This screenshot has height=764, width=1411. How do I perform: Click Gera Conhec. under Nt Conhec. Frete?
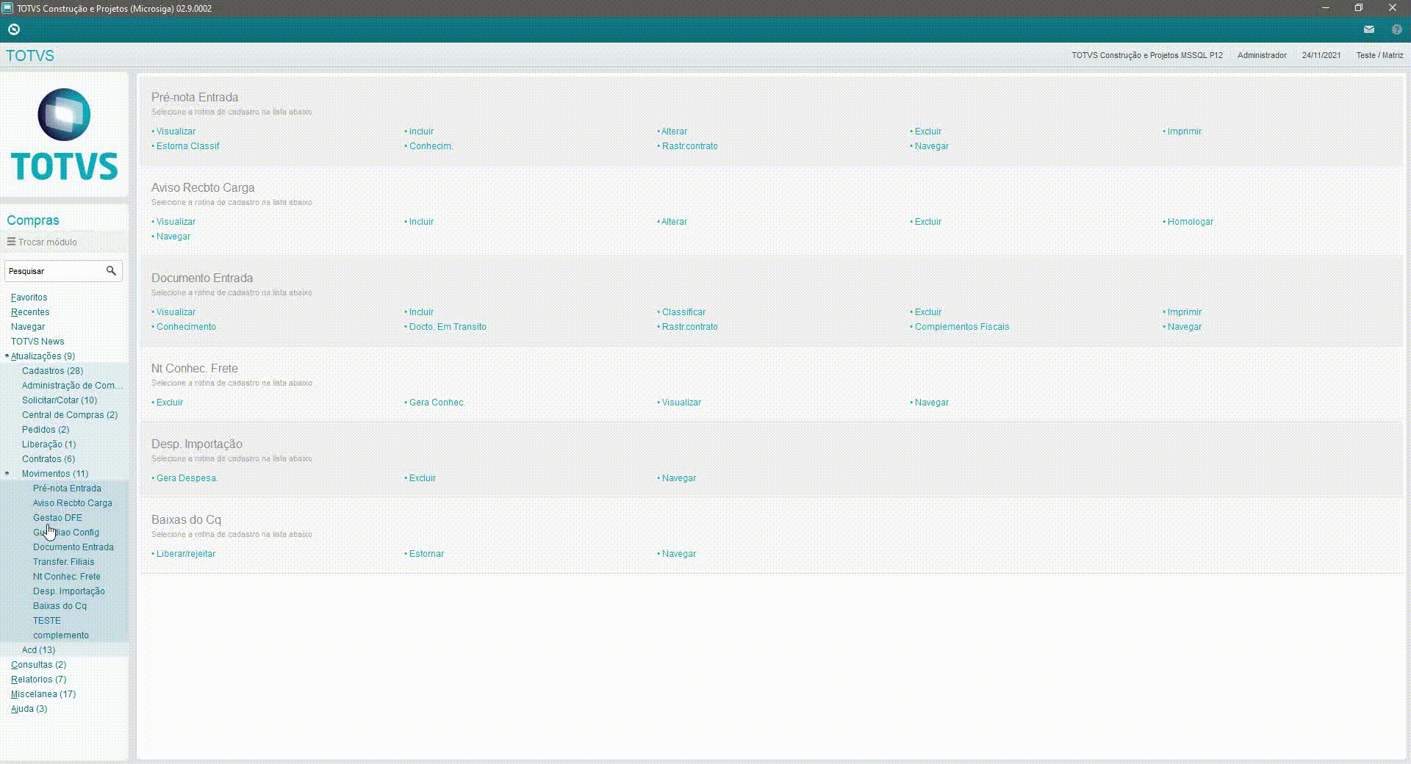coord(437,403)
